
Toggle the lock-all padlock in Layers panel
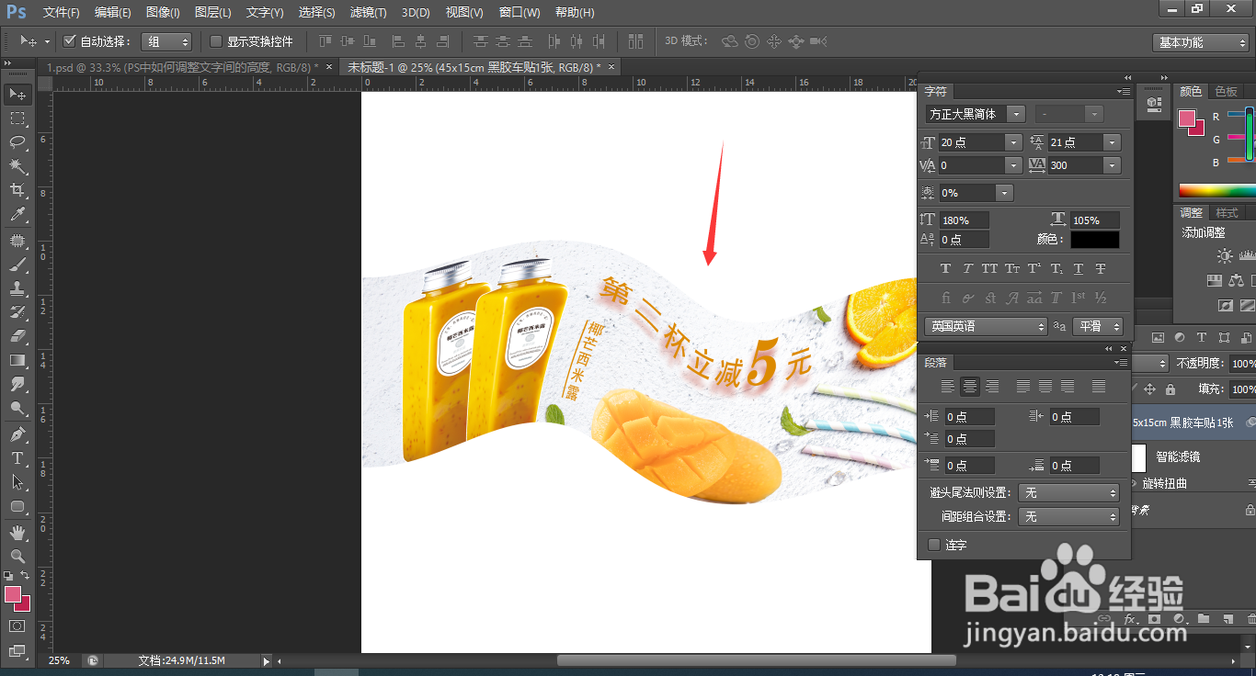click(x=1170, y=389)
